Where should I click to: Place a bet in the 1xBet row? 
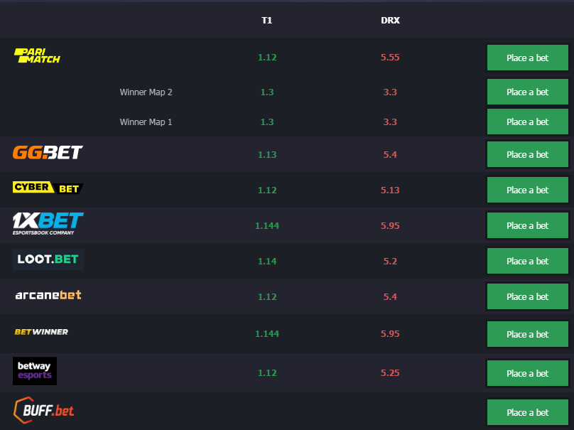[x=528, y=225]
